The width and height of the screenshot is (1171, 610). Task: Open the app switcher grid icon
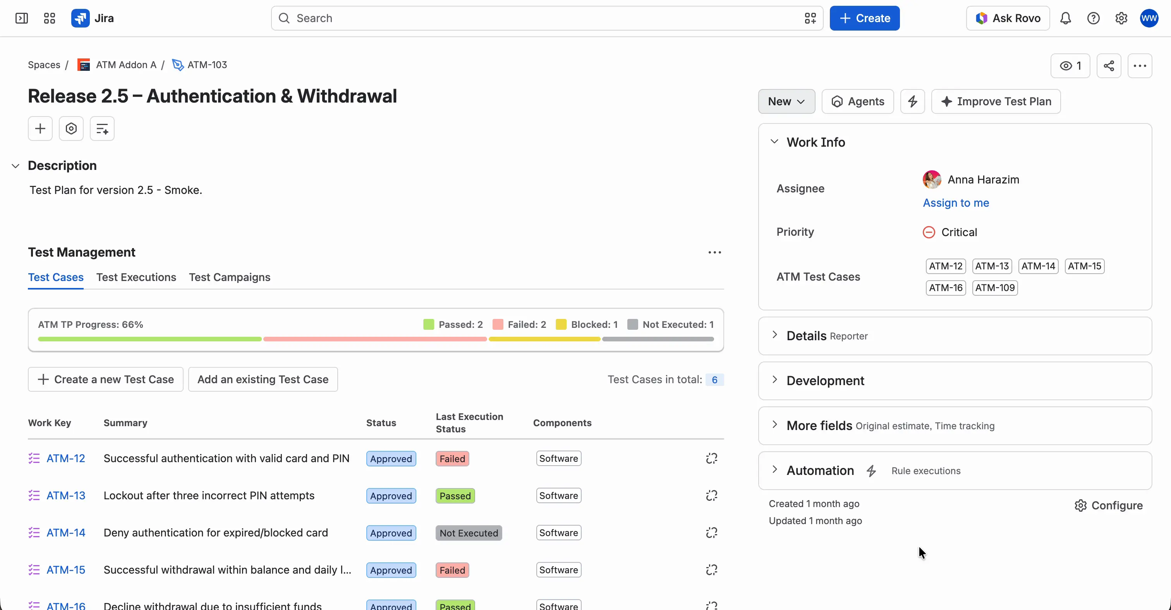coord(49,18)
